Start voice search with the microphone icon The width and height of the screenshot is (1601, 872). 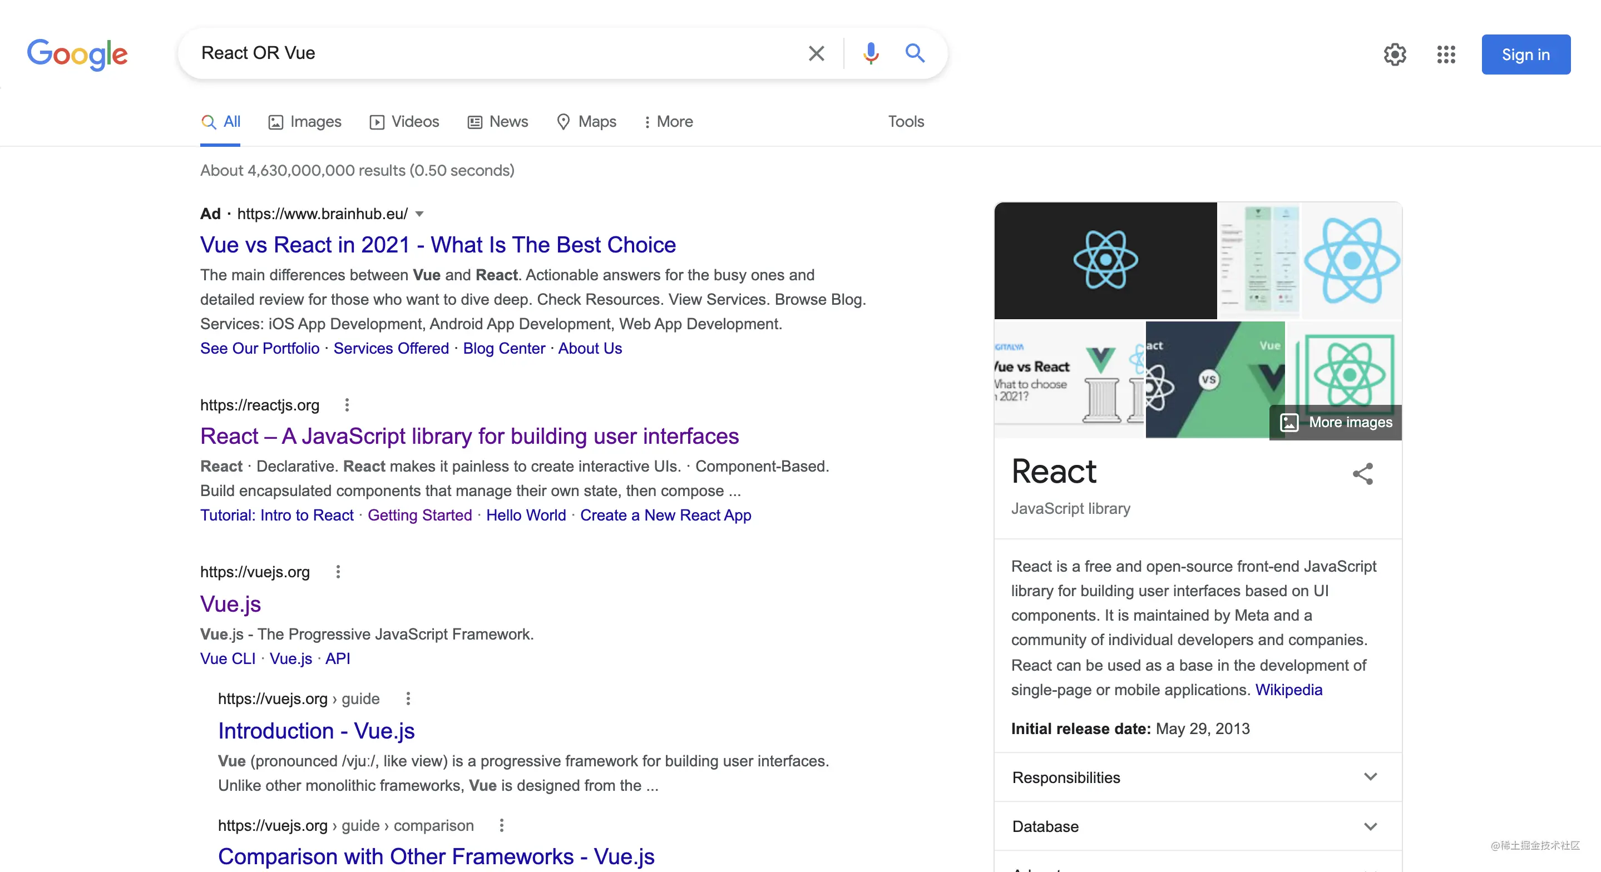point(871,53)
